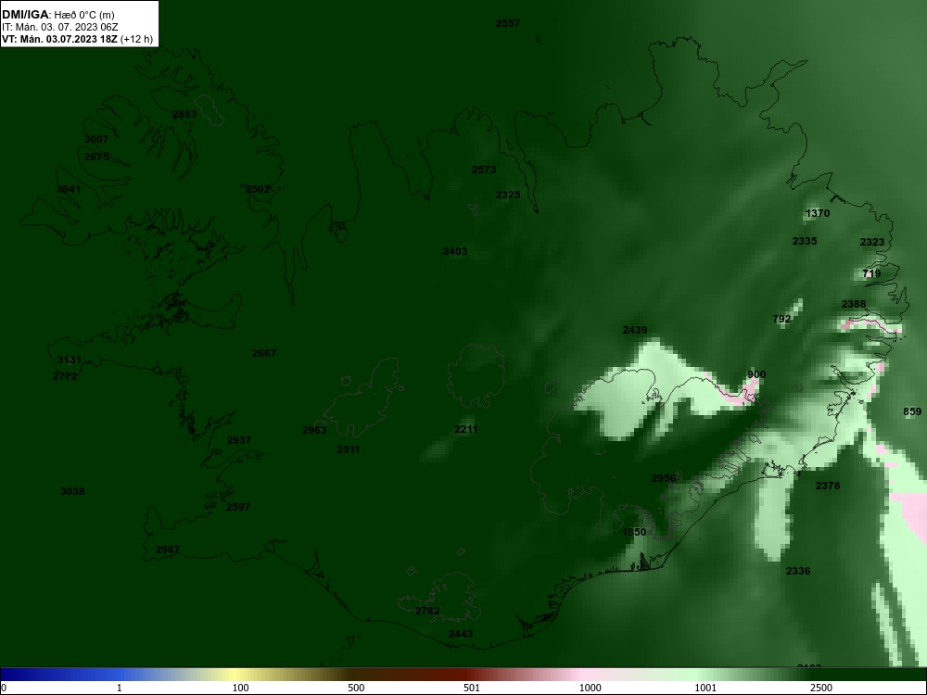Click the 2667 map value

coord(263,353)
